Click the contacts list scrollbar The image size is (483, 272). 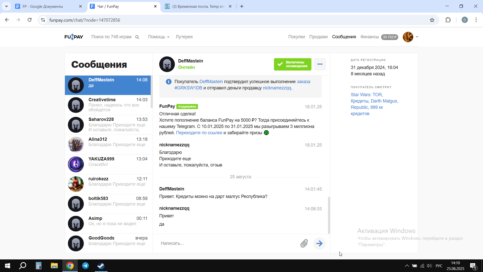click(x=152, y=92)
